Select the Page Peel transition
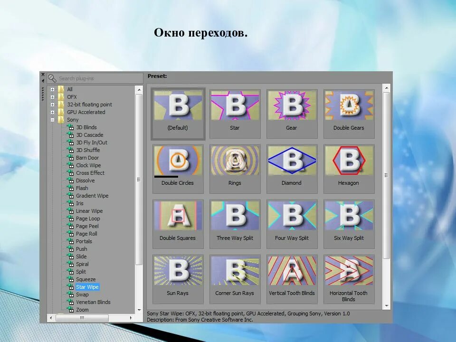The height and width of the screenshot is (342, 456). click(x=87, y=226)
